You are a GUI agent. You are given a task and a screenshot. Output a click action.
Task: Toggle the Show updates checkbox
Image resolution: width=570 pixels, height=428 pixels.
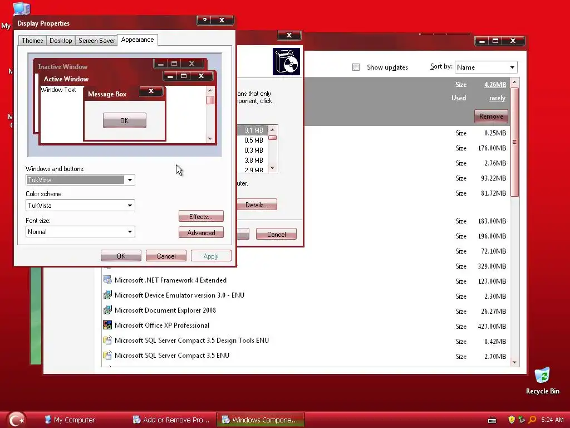356,67
